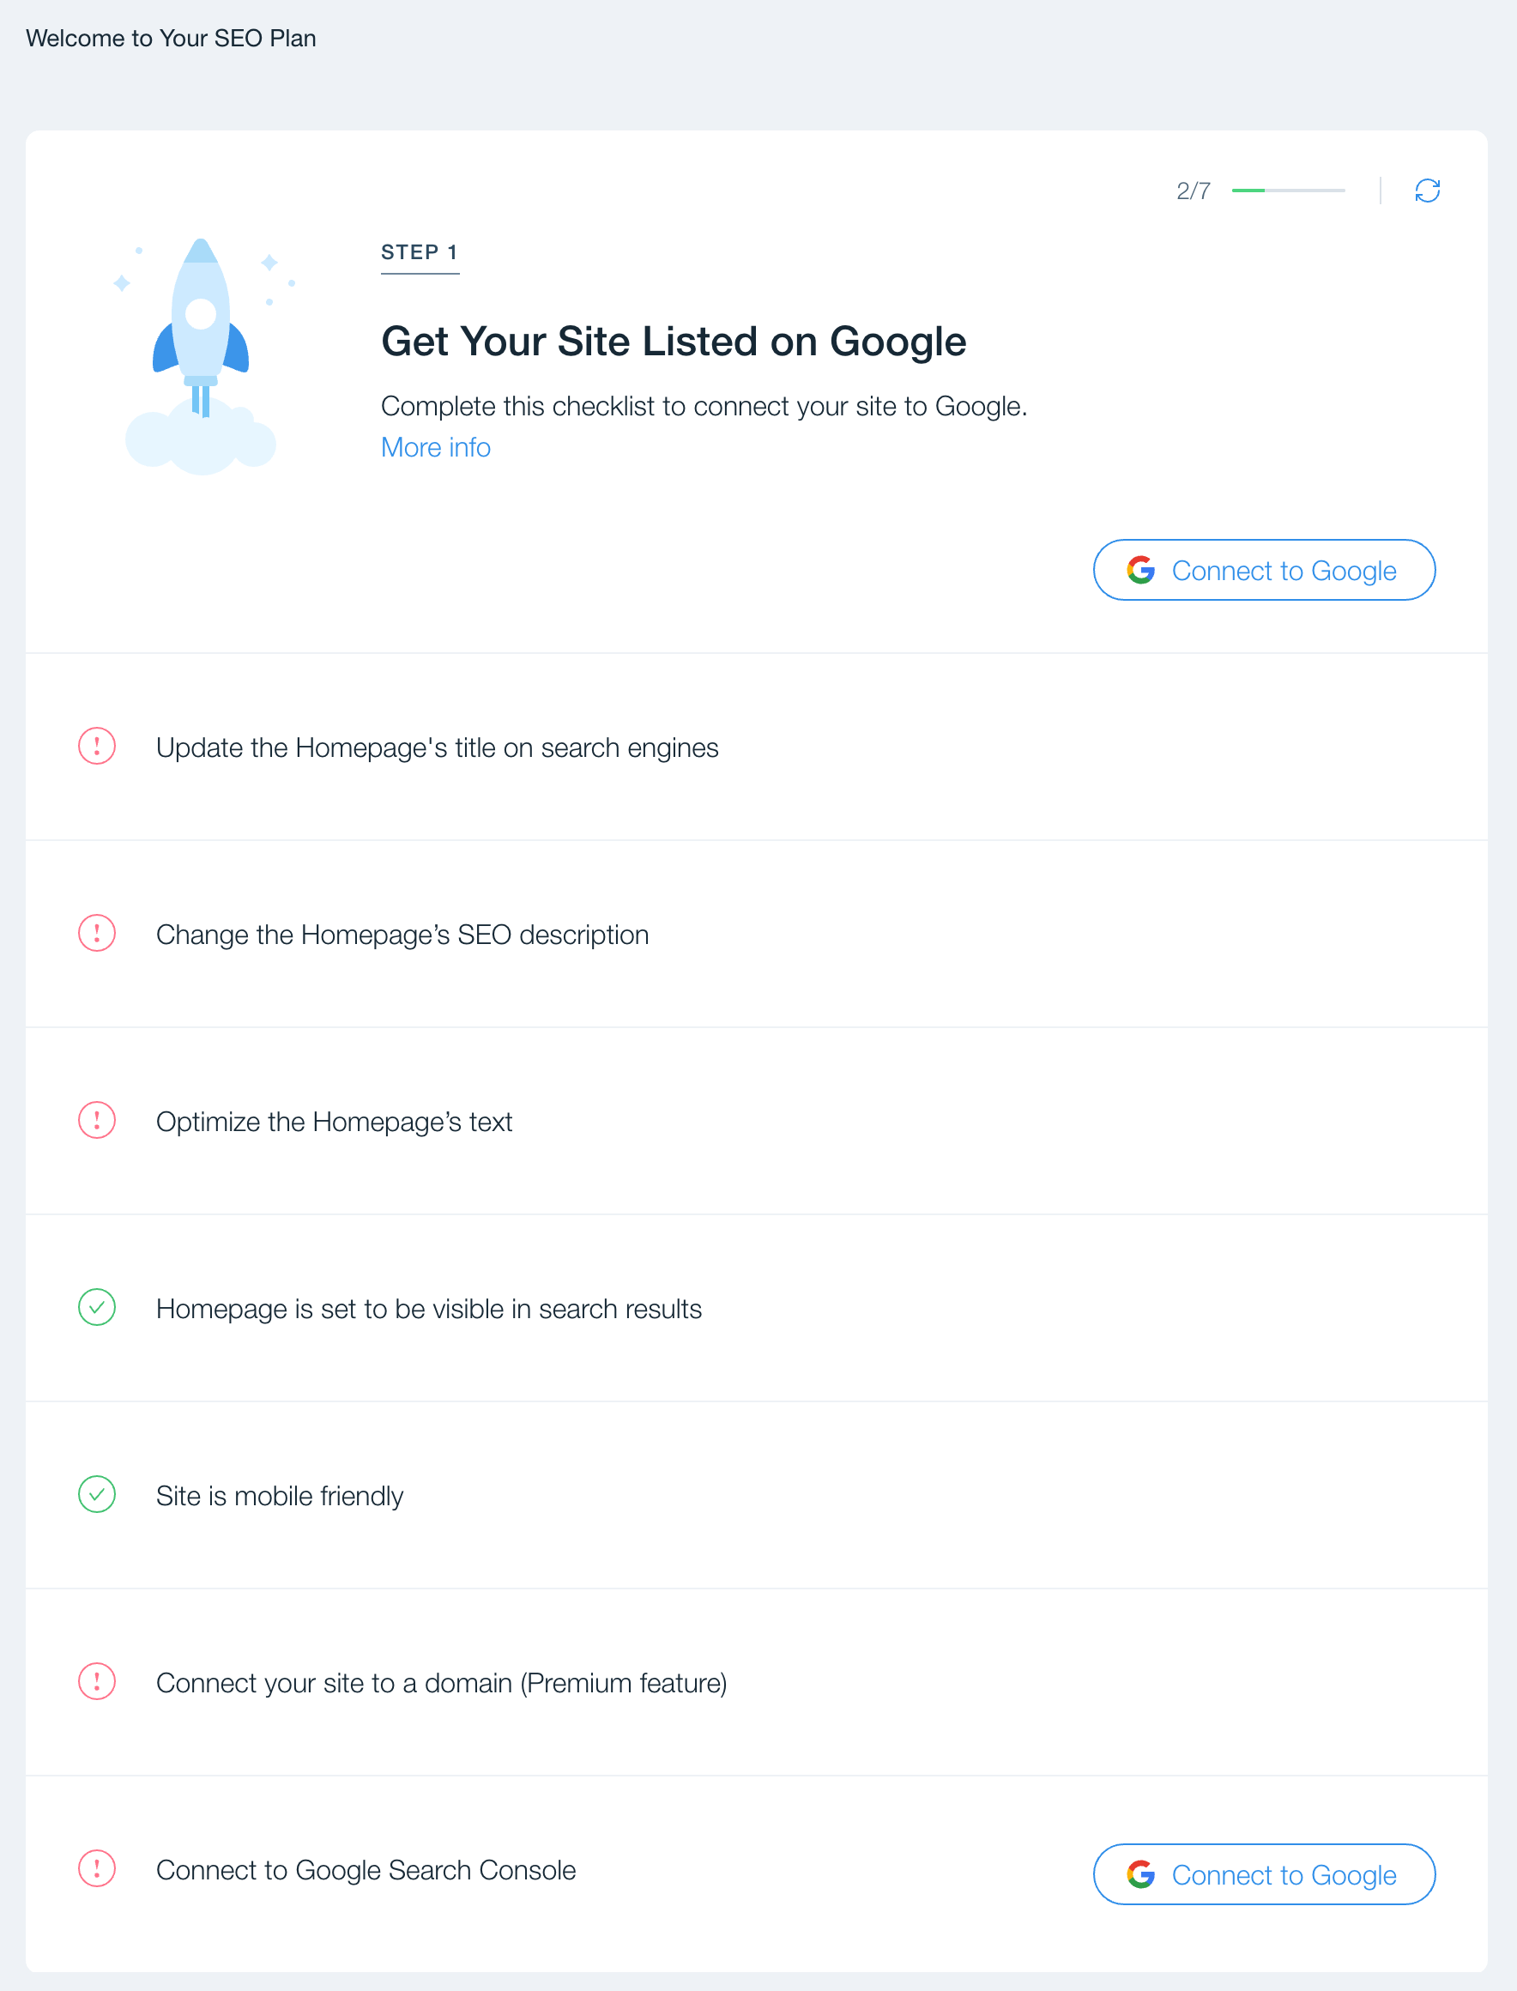Select the STEP 1 label
Image resolution: width=1517 pixels, height=1991 pixels.
pyautogui.click(x=420, y=252)
